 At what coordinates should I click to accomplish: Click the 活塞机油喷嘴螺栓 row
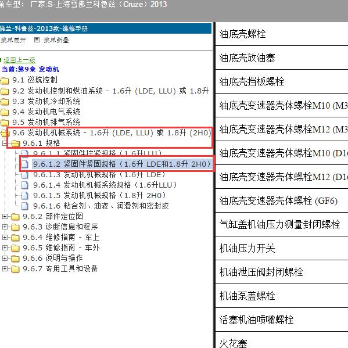coord(282,320)
